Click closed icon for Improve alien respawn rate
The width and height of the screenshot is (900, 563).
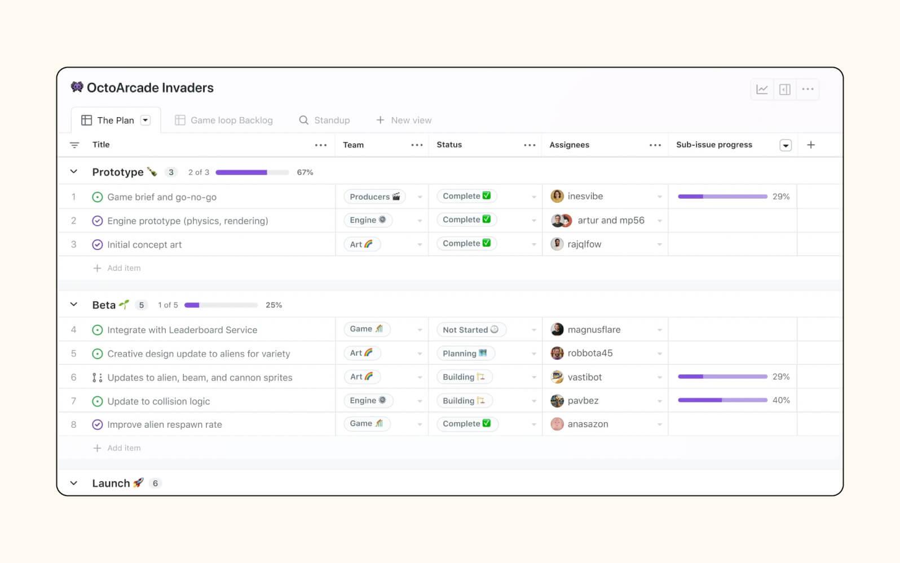[x=98, y=425]
